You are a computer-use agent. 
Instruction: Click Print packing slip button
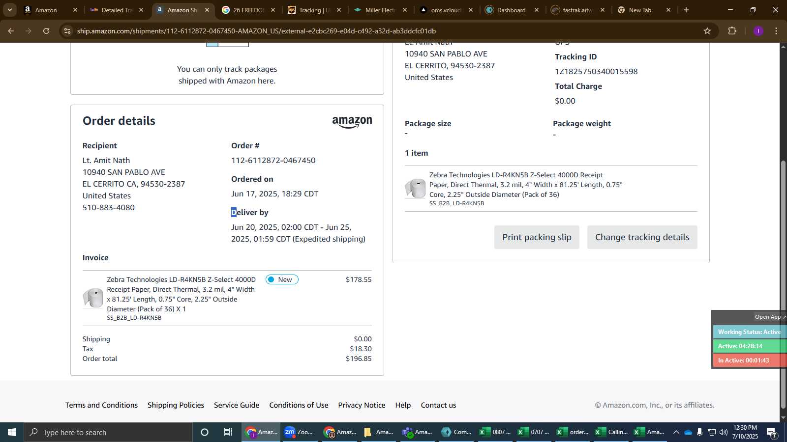537,237
